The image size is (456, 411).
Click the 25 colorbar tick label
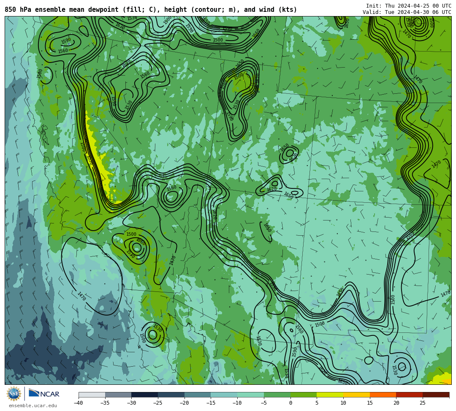[423, 403]
